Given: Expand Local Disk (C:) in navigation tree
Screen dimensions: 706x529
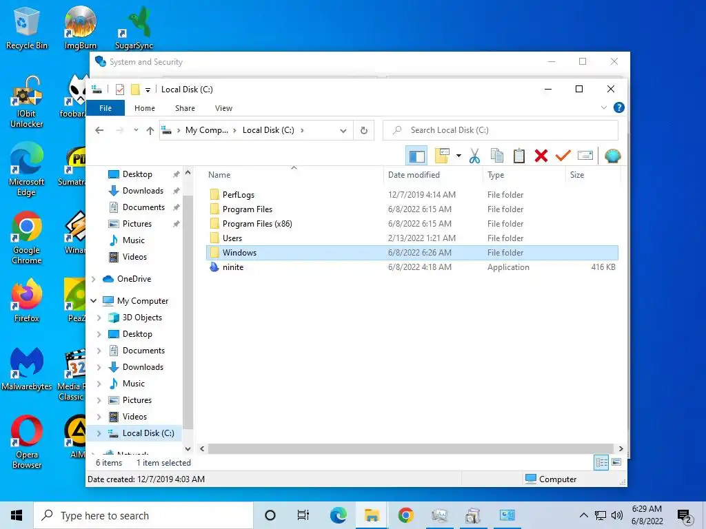Looking at the screenshot, I should click(99, 433).
